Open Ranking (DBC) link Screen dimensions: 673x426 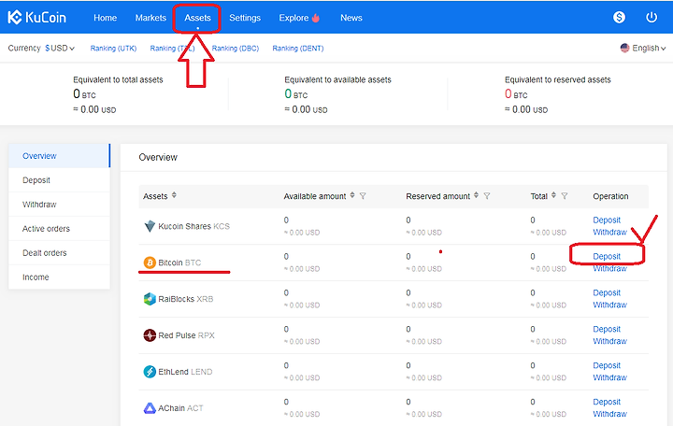[236, 48]
